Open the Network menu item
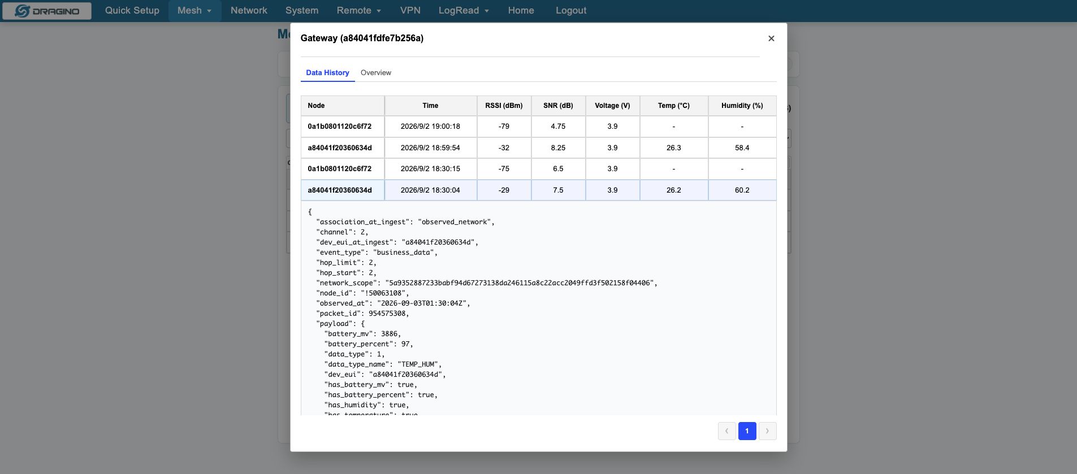Viewport: 1077px width, 474px height. [x=249, y=11]
